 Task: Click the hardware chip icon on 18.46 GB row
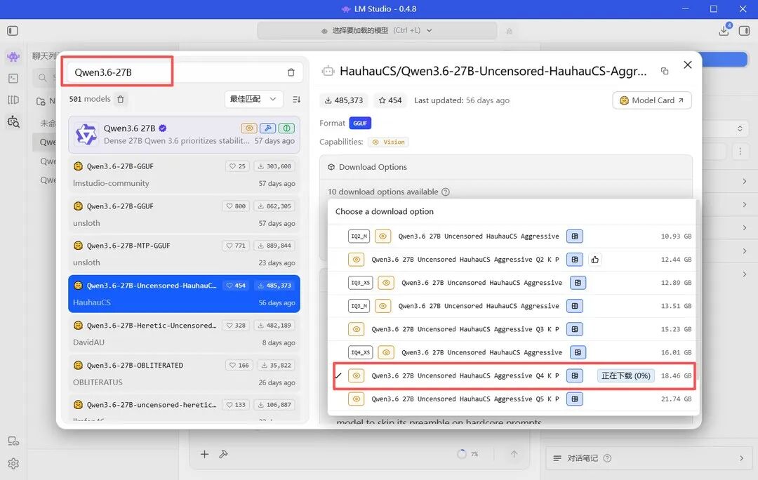pos(575,375)
